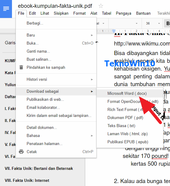Download as Microsoft Word (.docx)
Image resolution: width=170 pixels, height=186 pixels.
tap(130, 94)
